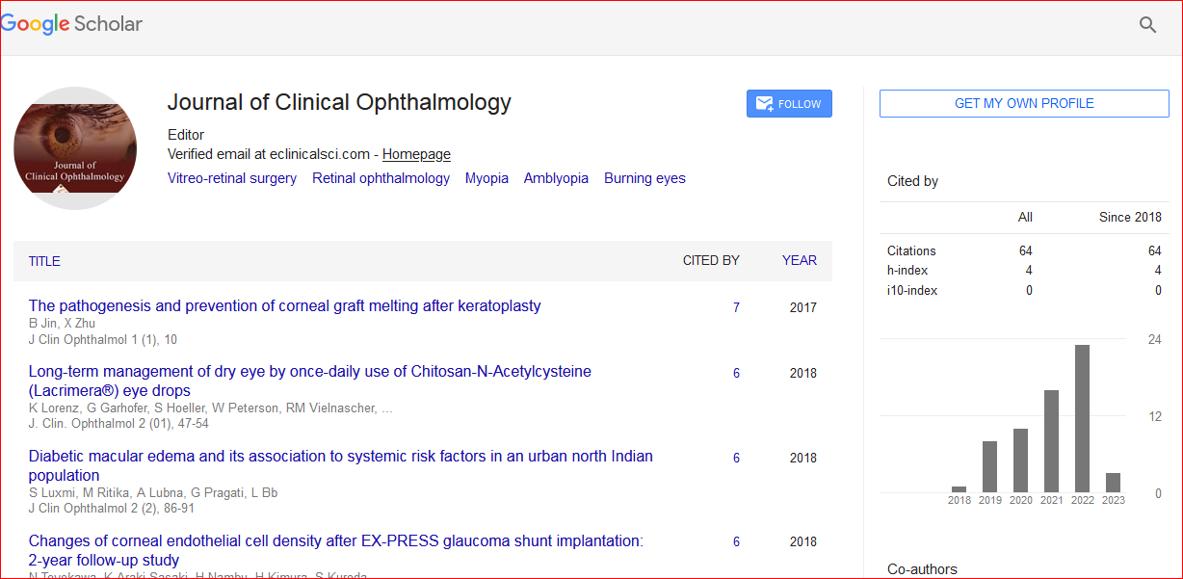Open the Chitosan-N-Acetylcysteine dry eye article
The height and width of the screenshot is (579, 1183).
point(309,372)
